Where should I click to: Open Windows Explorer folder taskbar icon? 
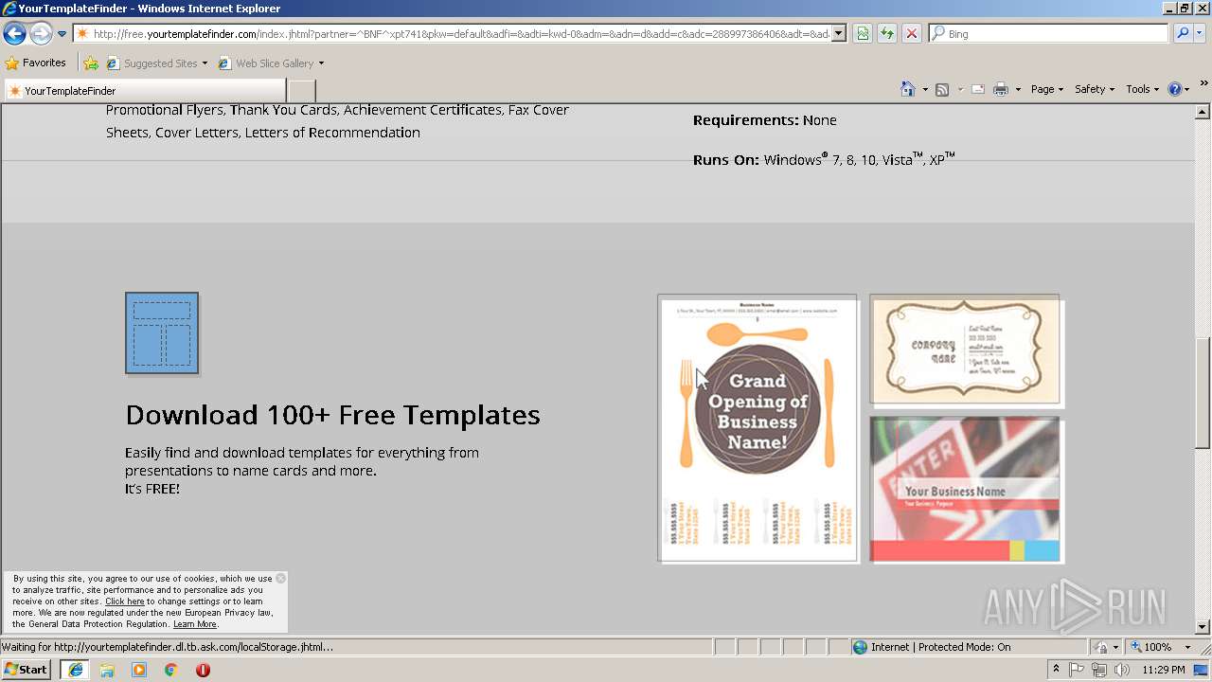click(x=107, y=670)
